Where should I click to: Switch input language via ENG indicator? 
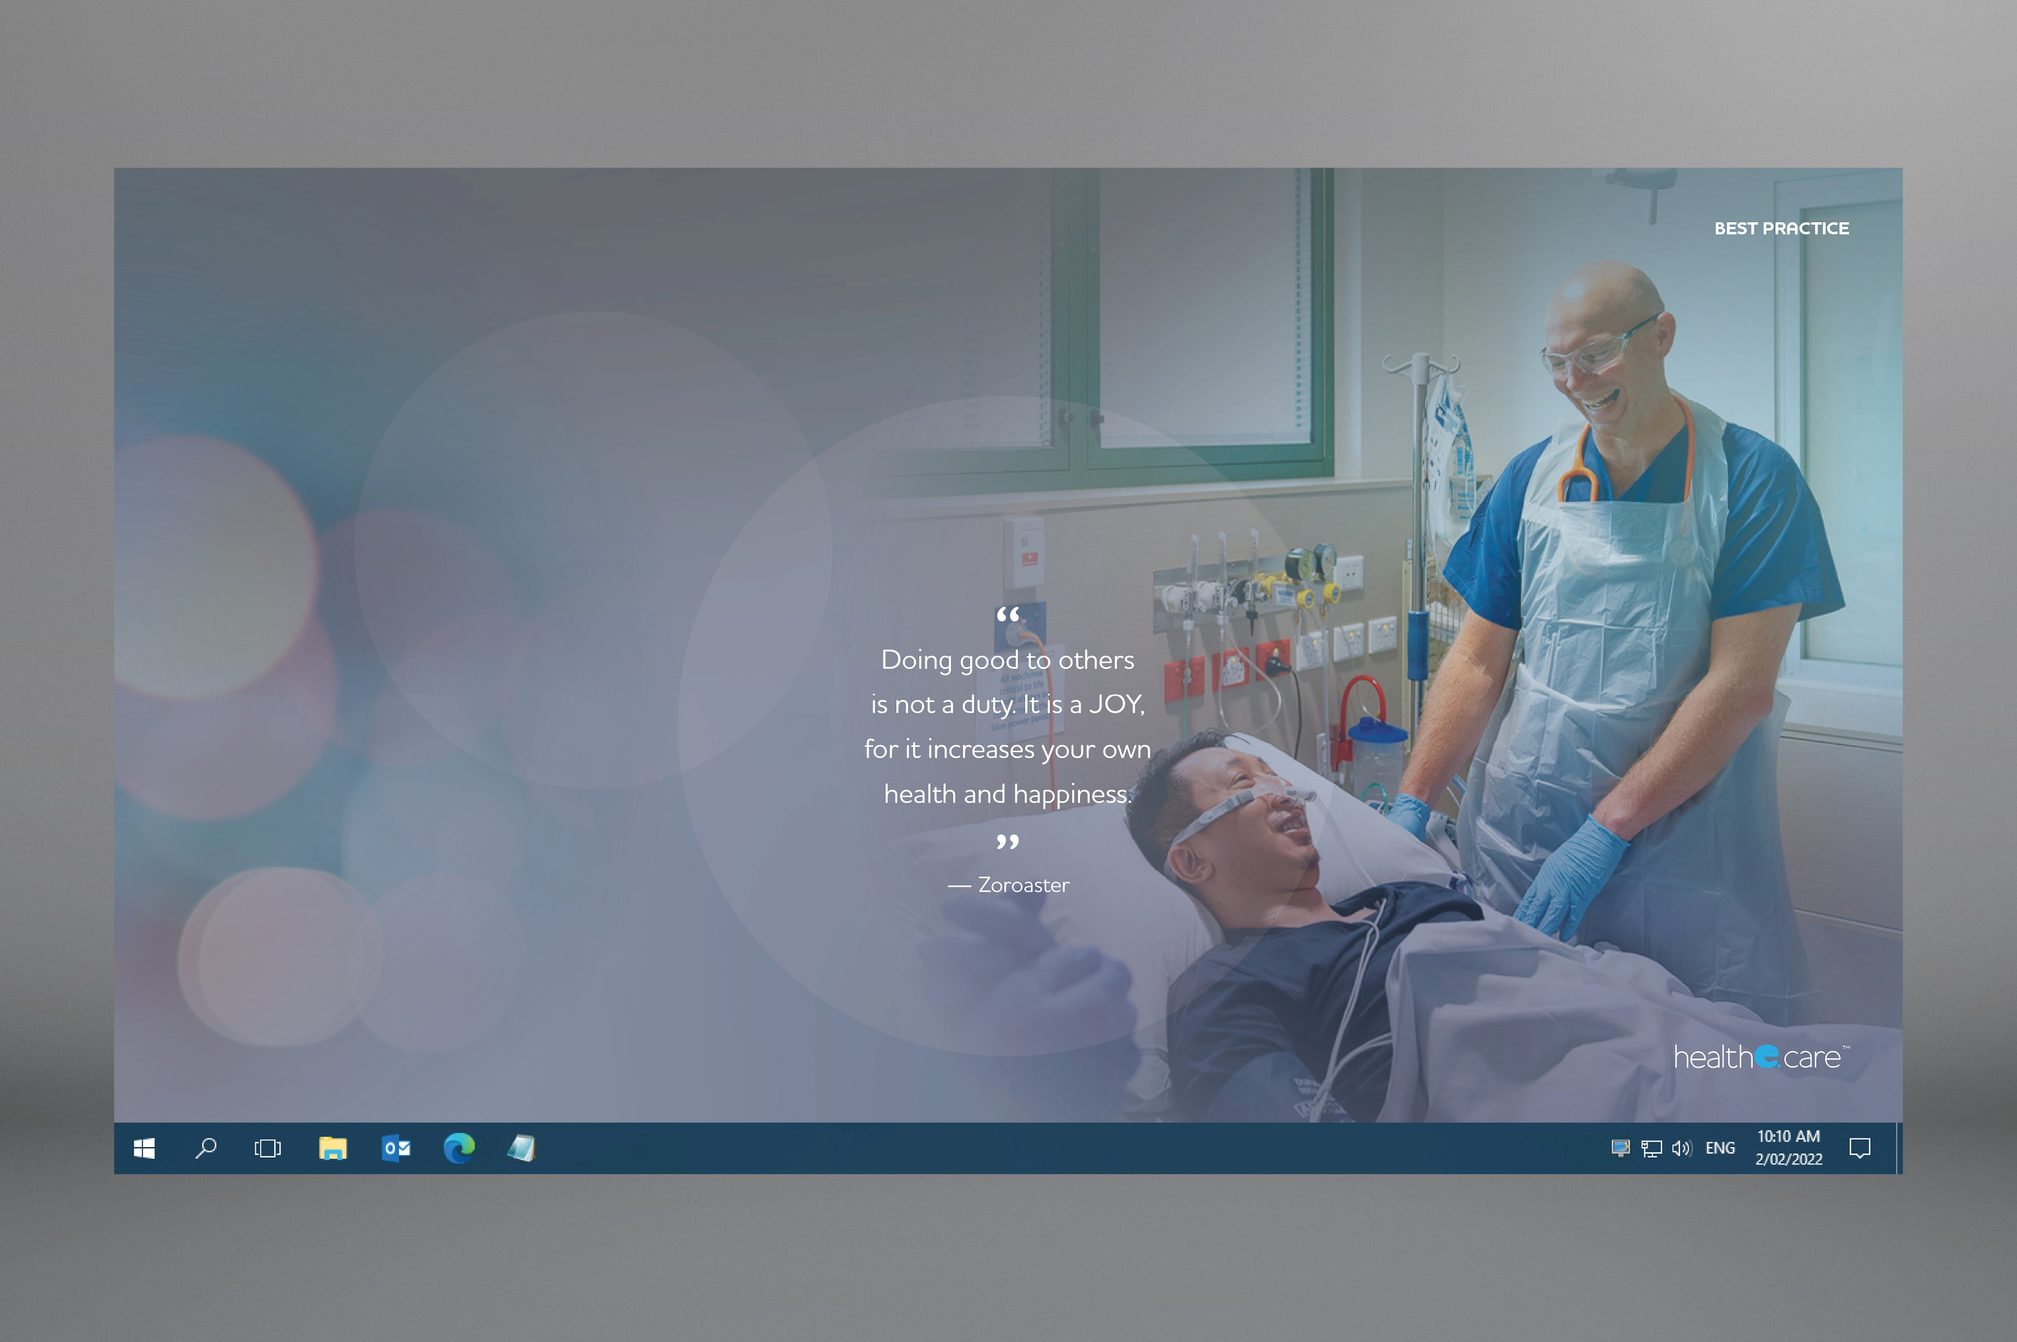[1720, 1148]
